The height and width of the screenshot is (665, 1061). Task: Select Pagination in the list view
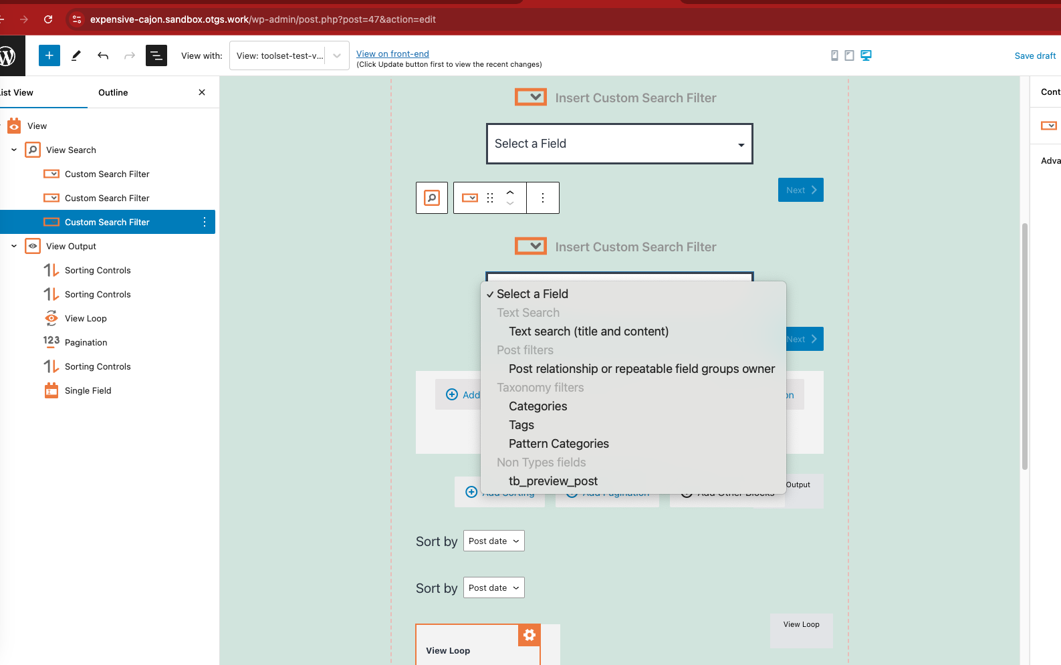[x=86, y=342]
